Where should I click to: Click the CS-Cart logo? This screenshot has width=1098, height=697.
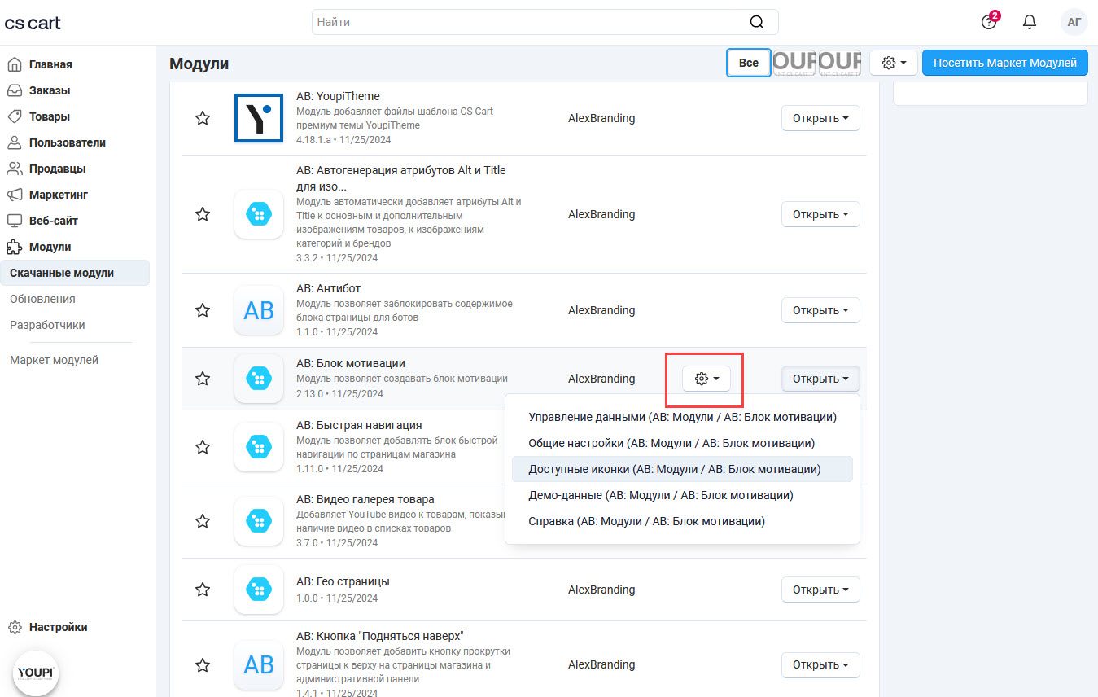tap(33, 23)
